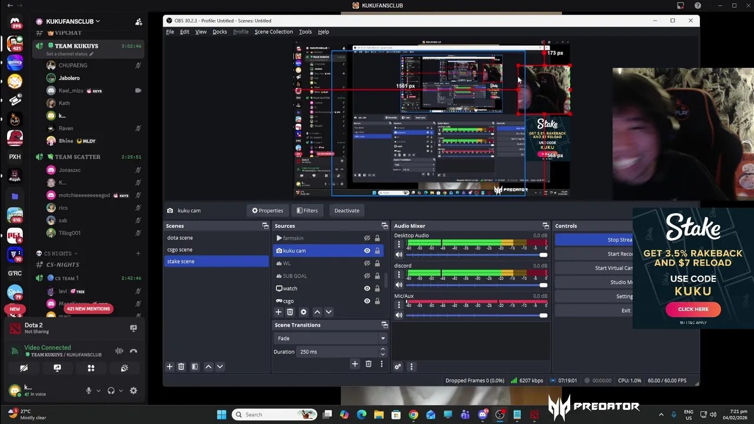Mute Mic/Aux speaker icon
The image size is (754, 424).
click(x=399, y=315)
